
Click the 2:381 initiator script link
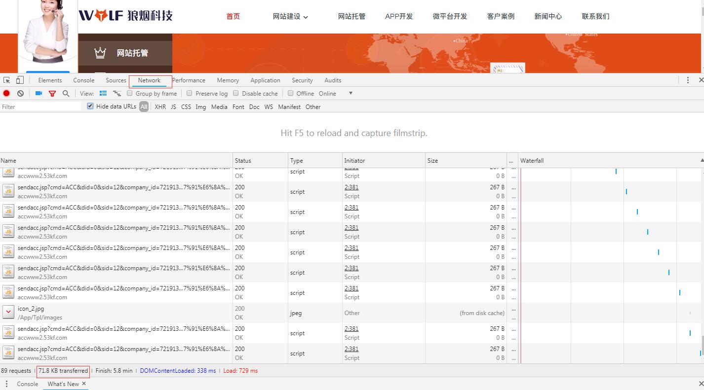pos(351,187)
